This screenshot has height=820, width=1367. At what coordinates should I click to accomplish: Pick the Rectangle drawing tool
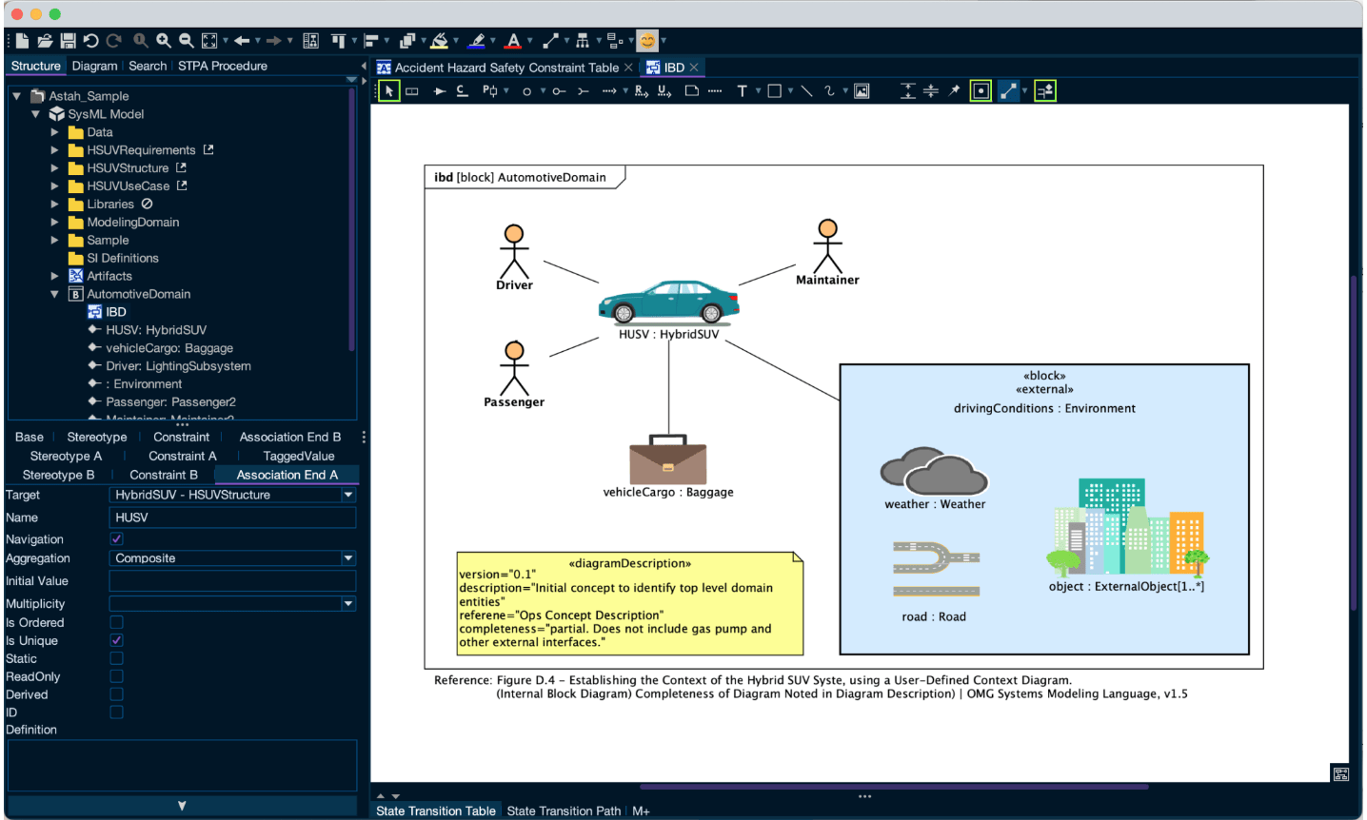pos(773,89)
